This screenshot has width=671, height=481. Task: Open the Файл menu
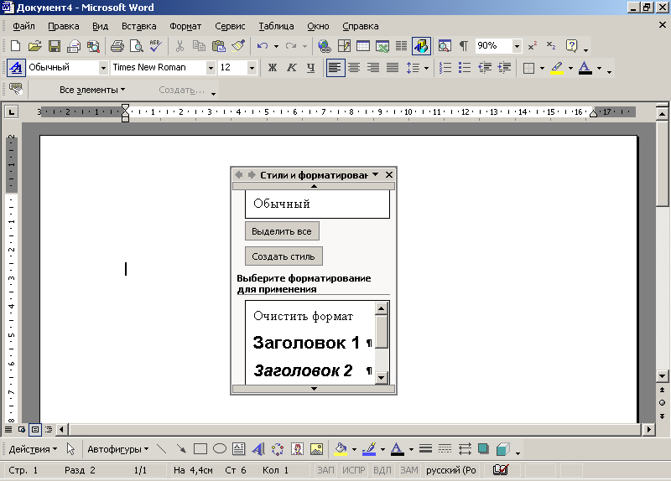[23, 26]
